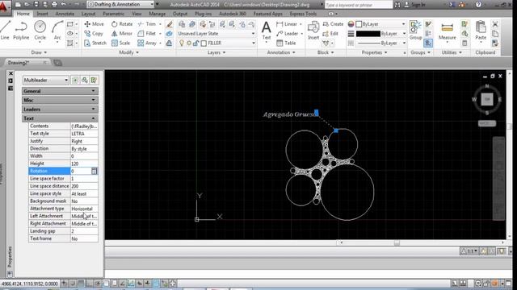Click the Measure tool
Viewport: 517px width, 290px height.
coord(447,31)
